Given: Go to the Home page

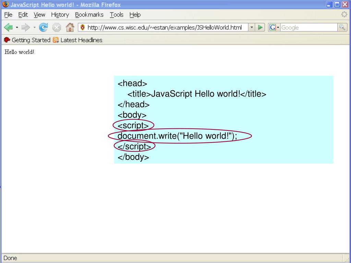Looking at the screenshot, I should tap(70, 27).
